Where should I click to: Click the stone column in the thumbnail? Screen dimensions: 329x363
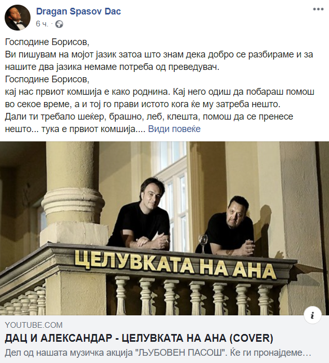coord(72,193)
